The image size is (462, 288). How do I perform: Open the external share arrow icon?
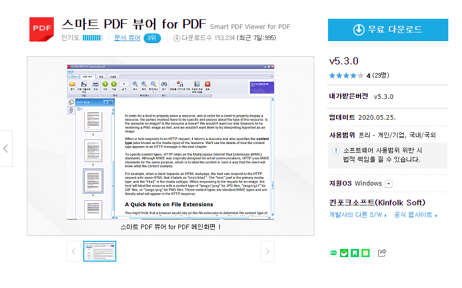tap(382, 253)
